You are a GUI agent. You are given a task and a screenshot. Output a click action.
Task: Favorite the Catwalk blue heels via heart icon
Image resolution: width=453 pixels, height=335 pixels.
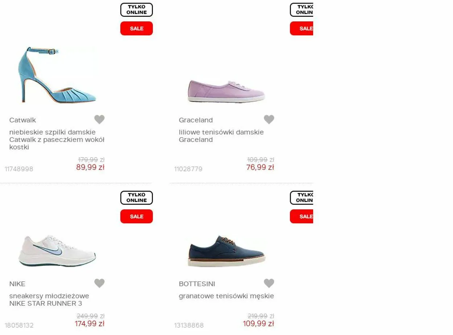[99, 119]
